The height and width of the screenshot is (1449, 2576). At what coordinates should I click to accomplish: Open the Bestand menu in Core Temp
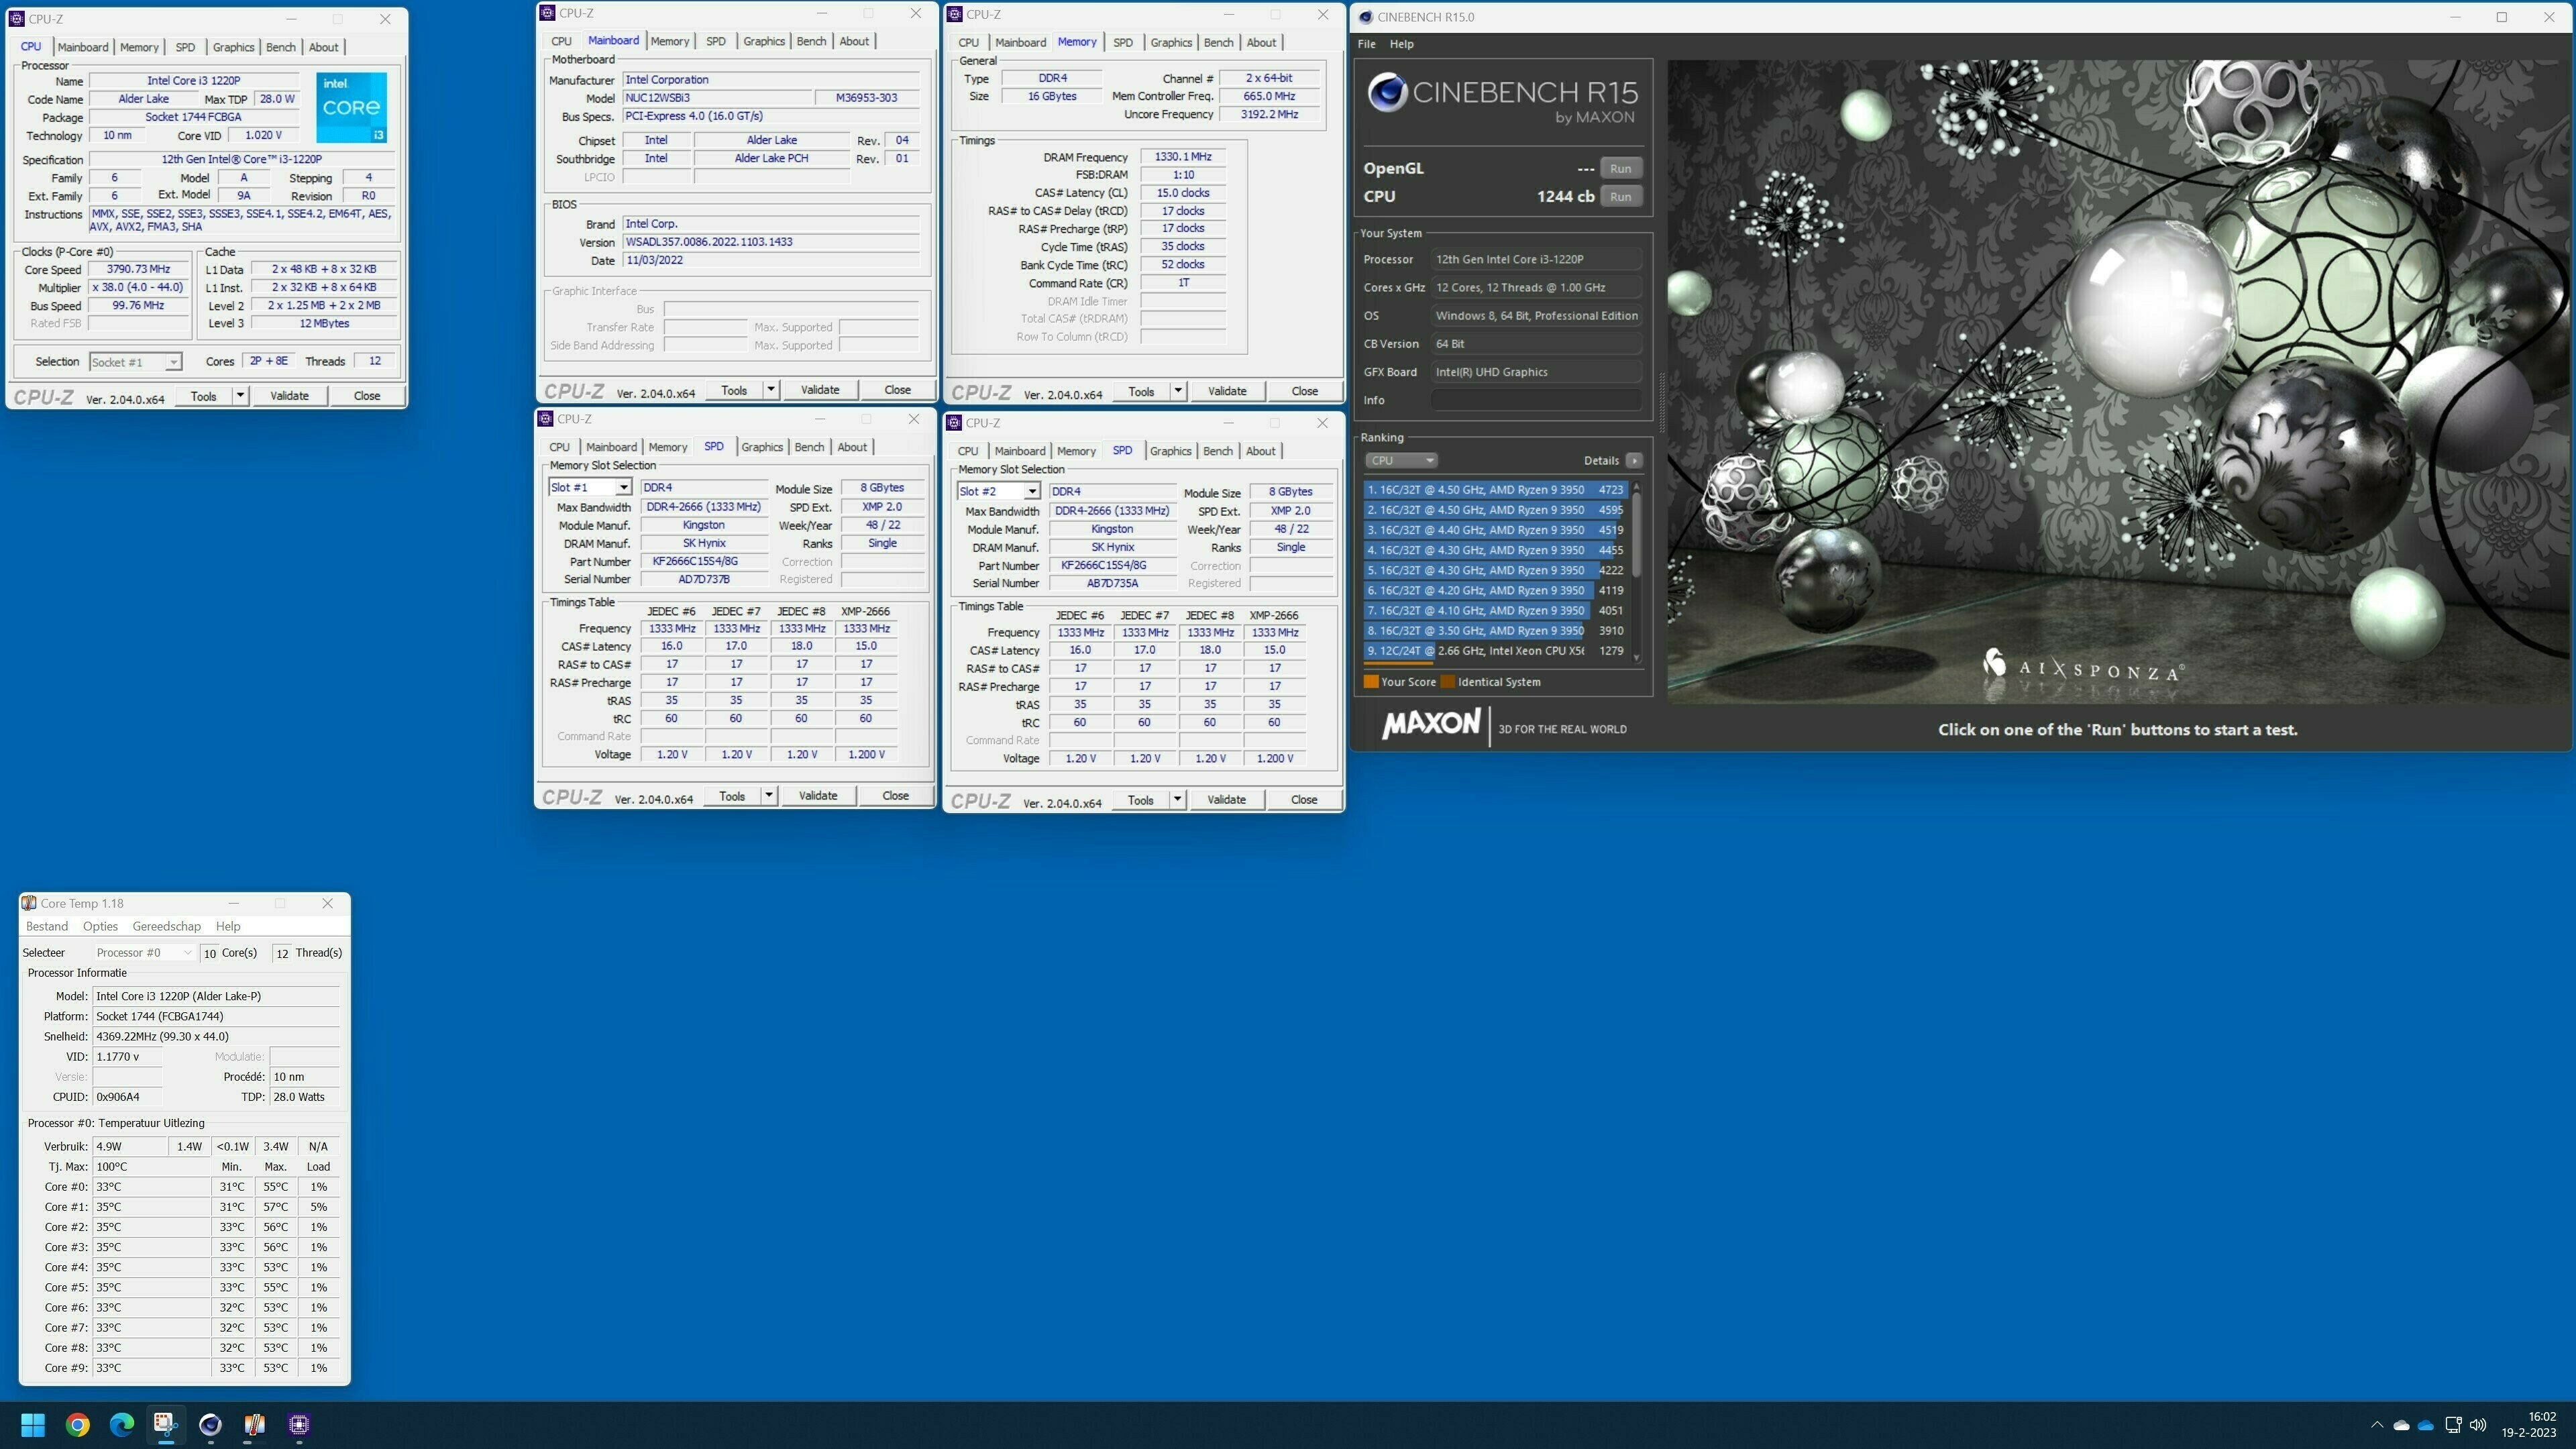[x=47, y=926]
